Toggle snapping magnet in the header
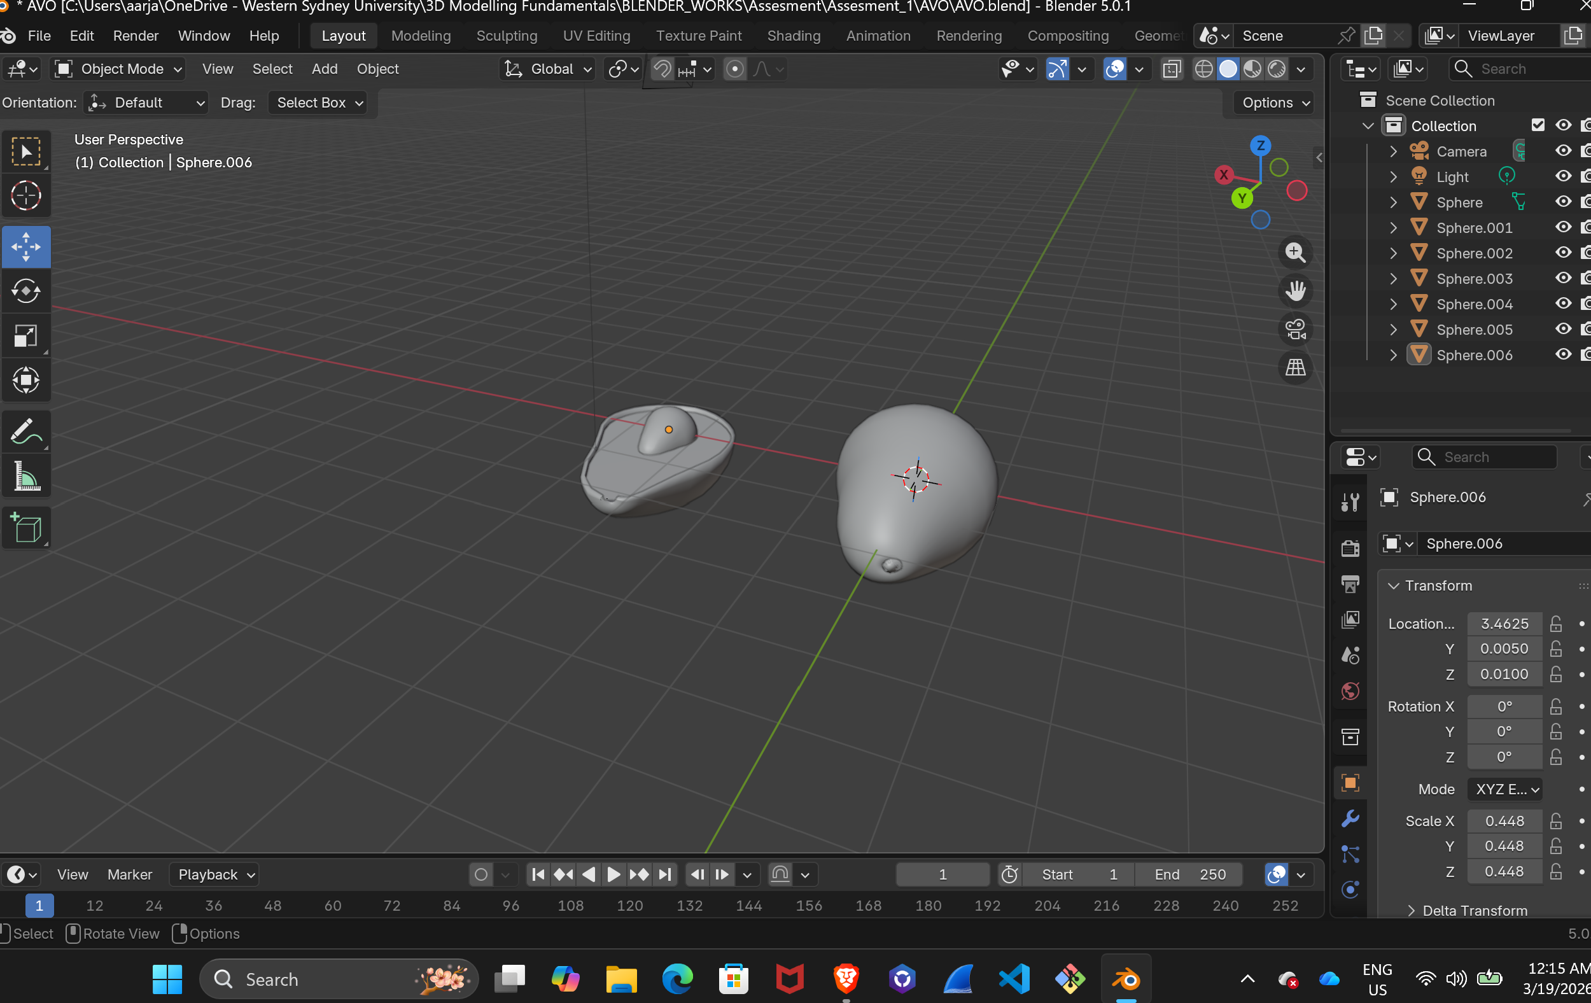The height and width of the screenshot is (1003, 1591). 661,69
